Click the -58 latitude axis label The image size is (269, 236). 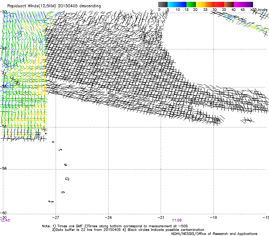pyautogui.click(x=3, y=168)
